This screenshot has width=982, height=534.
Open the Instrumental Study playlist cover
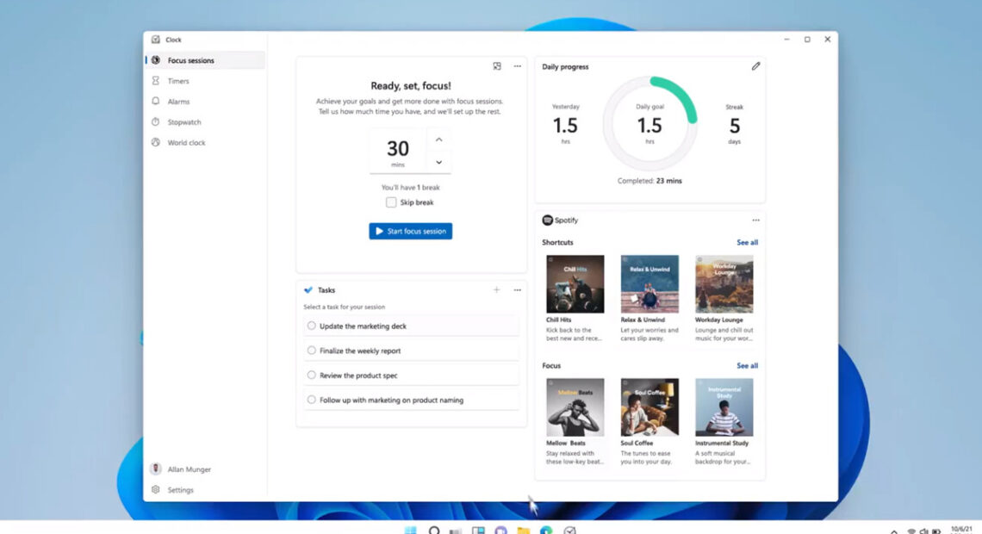click(724, 407)
